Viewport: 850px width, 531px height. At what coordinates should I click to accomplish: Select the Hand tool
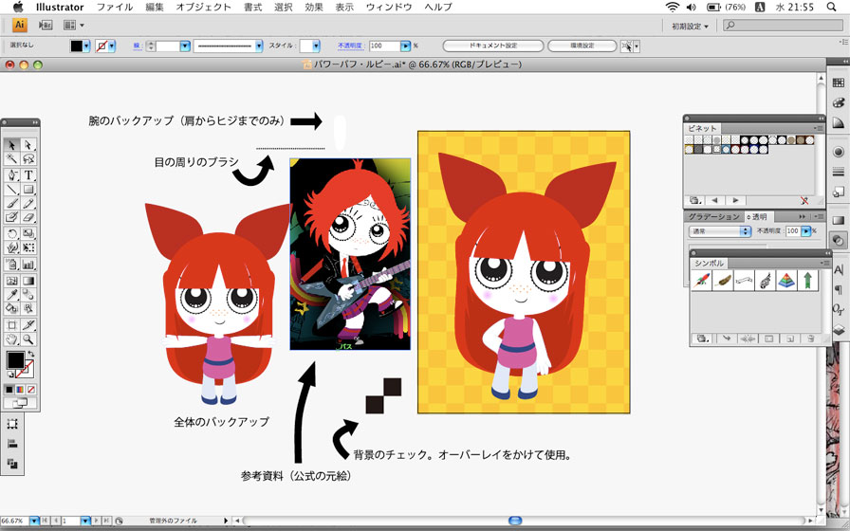tap(11, 339)
